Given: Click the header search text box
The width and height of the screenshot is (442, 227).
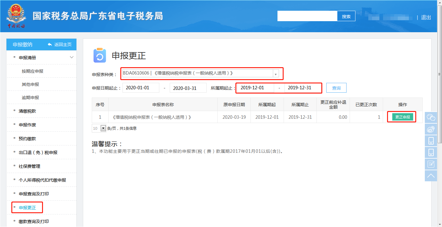Looking at the screenshot, I should 307,17.
